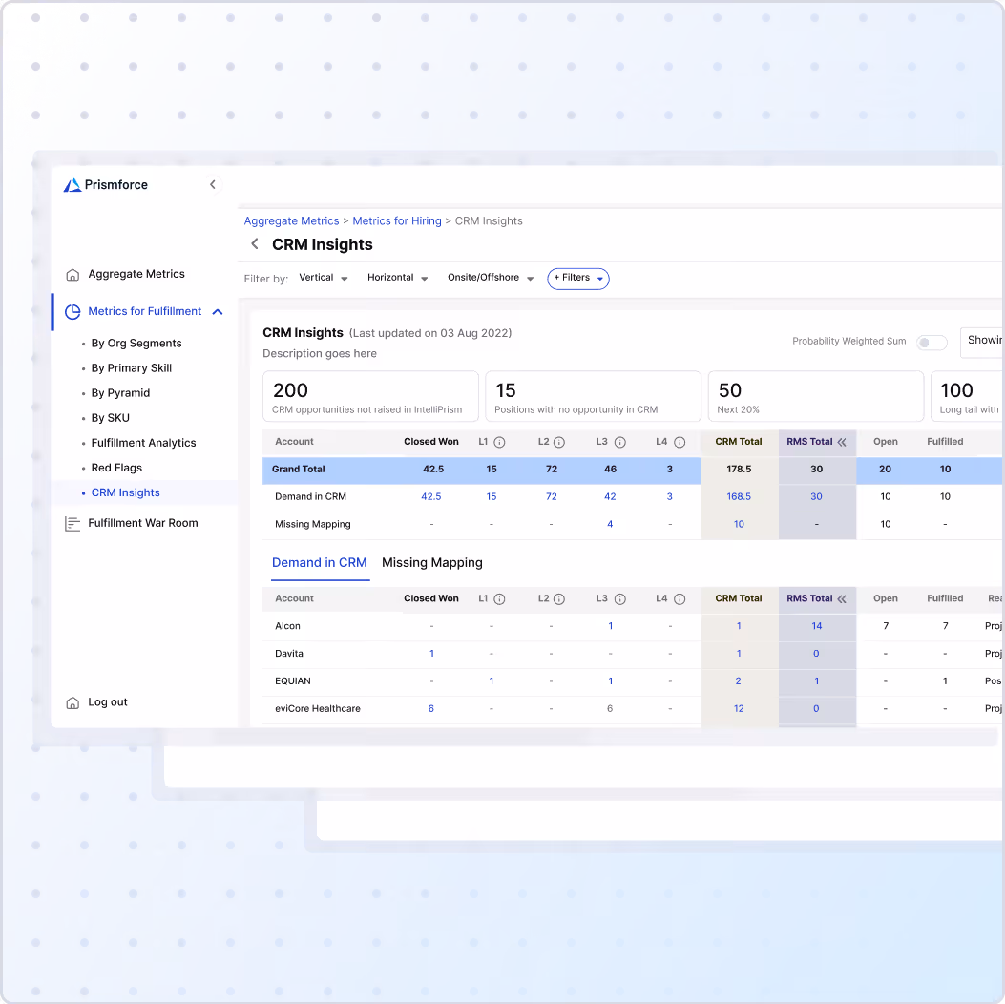Image resolution: width=1005 pixels, height=1004 pixels.
Task: Click the Prismforce logo icon
Action: [73, 184]
